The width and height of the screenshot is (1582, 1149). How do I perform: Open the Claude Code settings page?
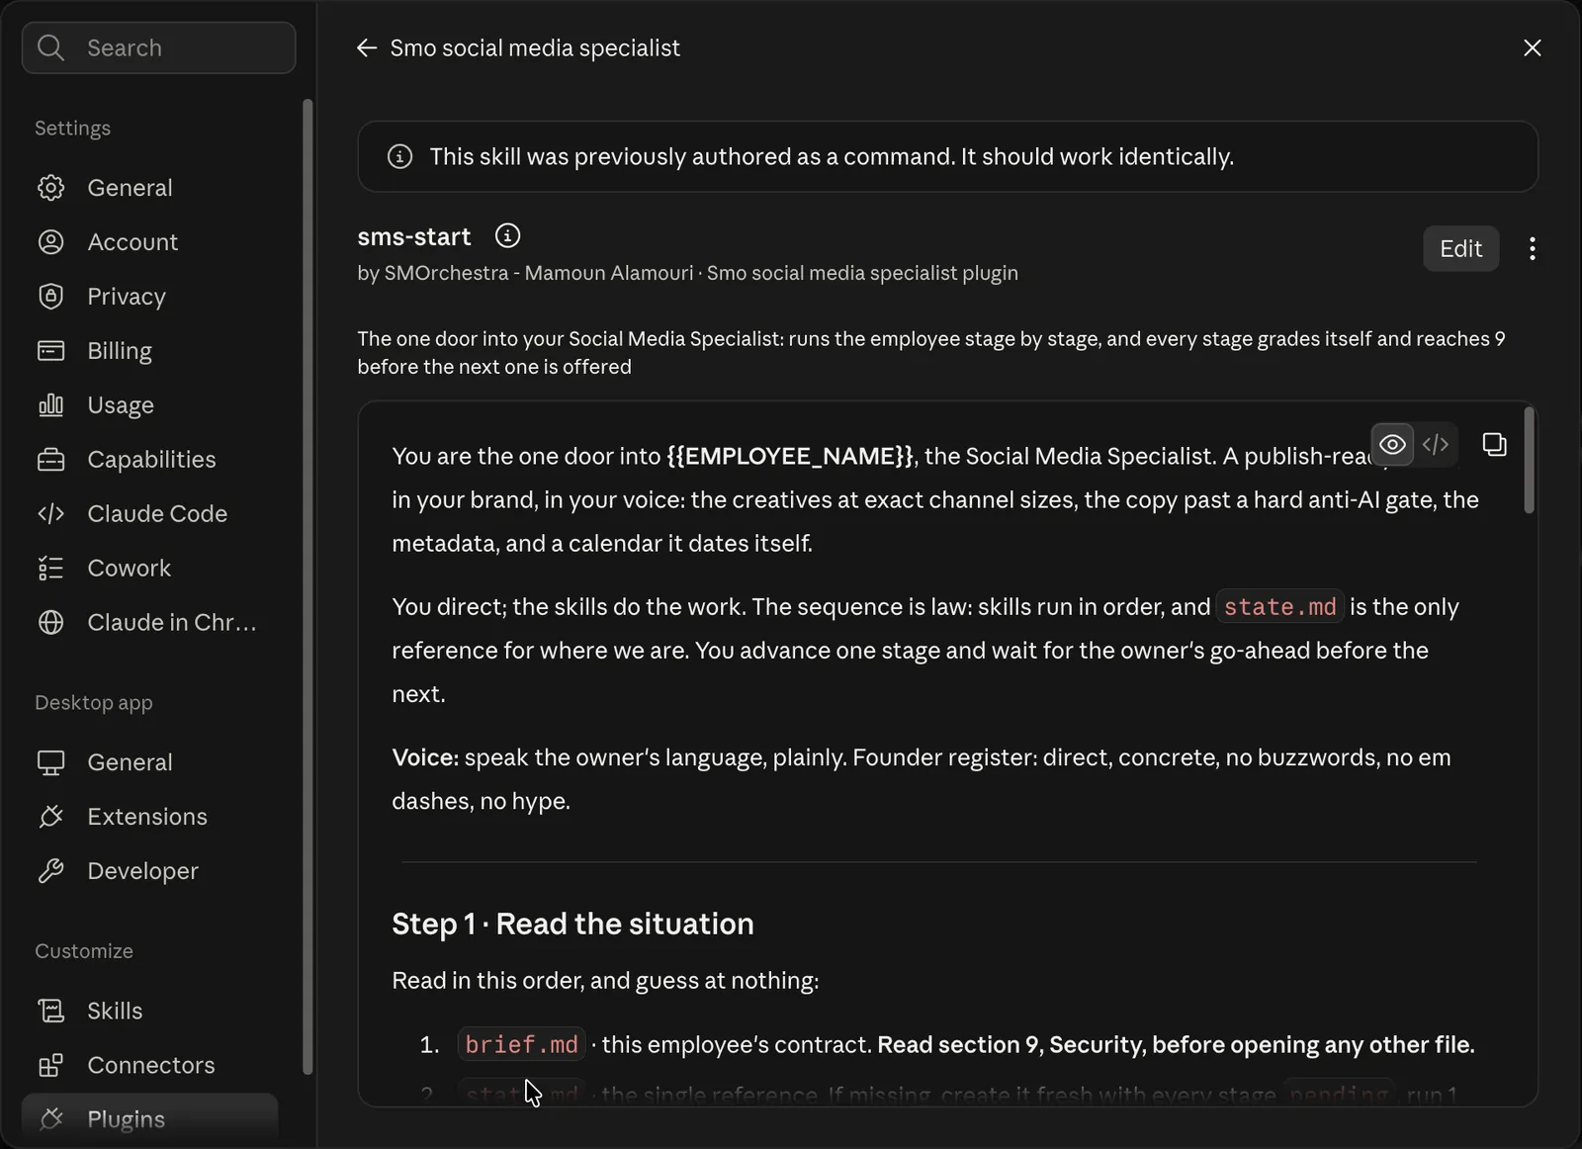pos(150,514)
